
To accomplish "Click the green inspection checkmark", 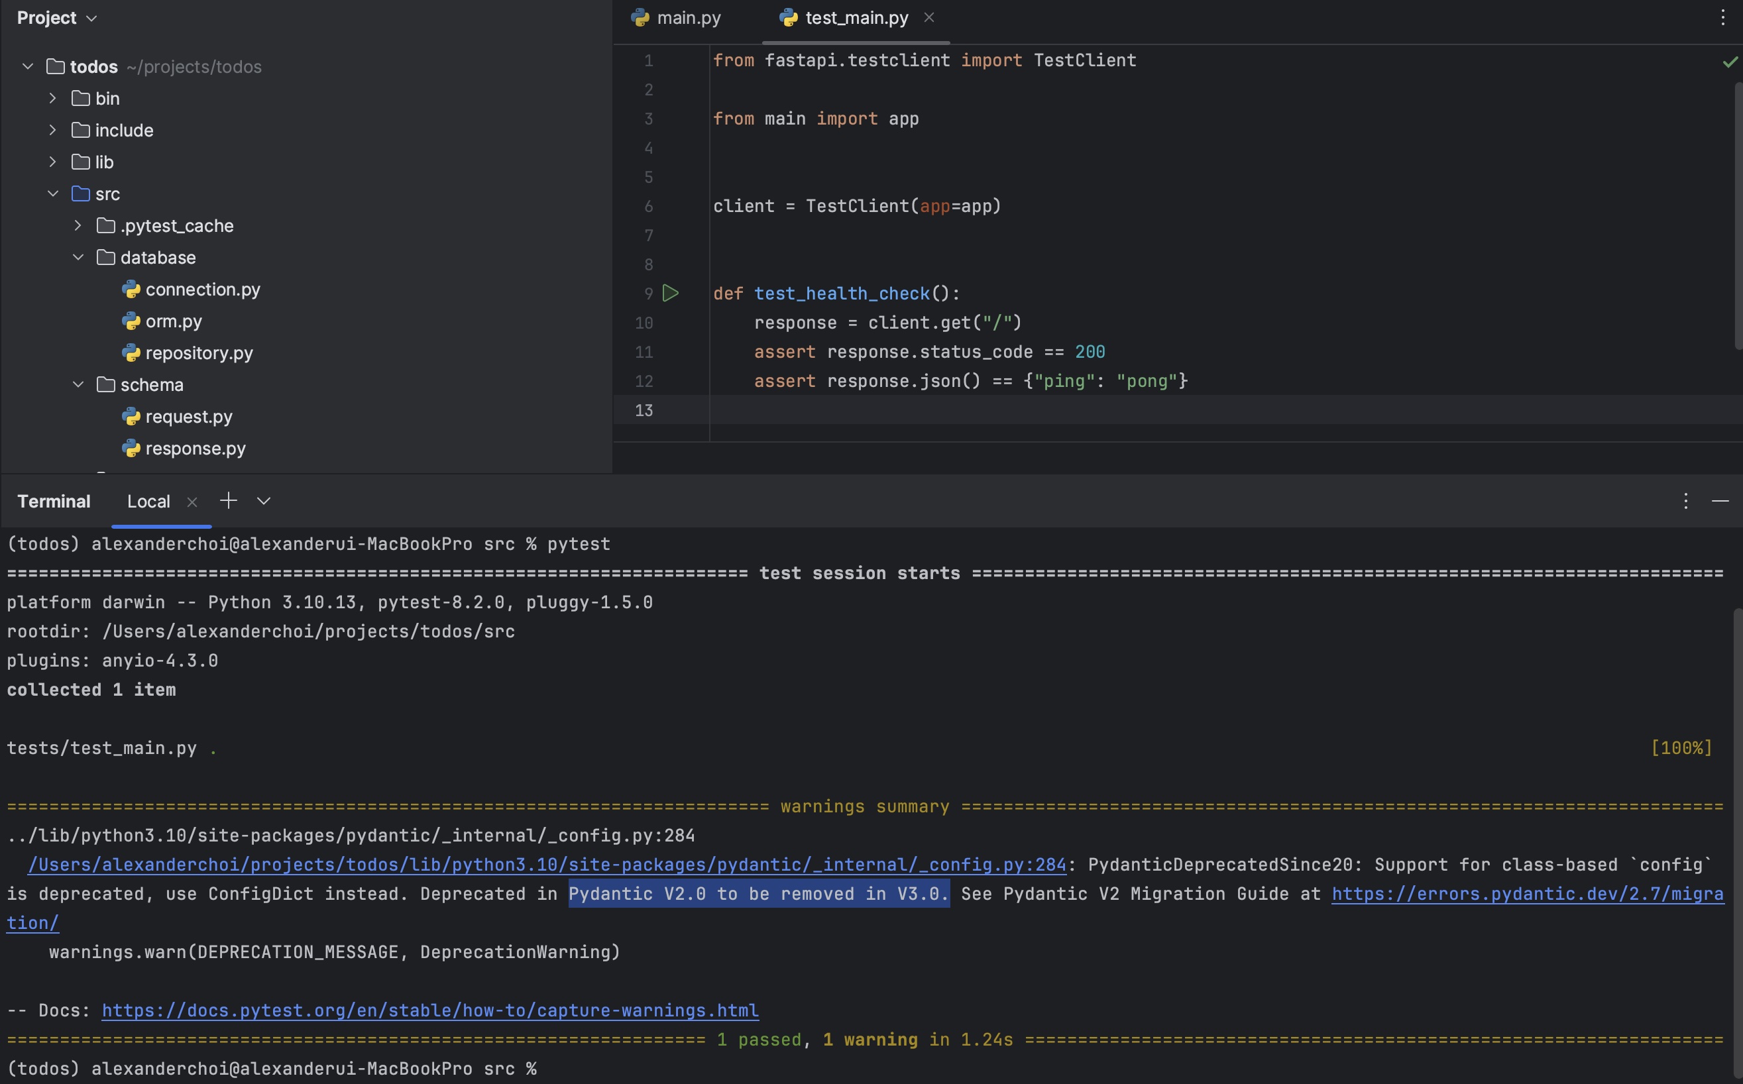I will coord(1731,62).
